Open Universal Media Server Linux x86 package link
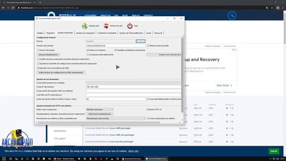The image size is (286, 161). click(x=108, y=128)
